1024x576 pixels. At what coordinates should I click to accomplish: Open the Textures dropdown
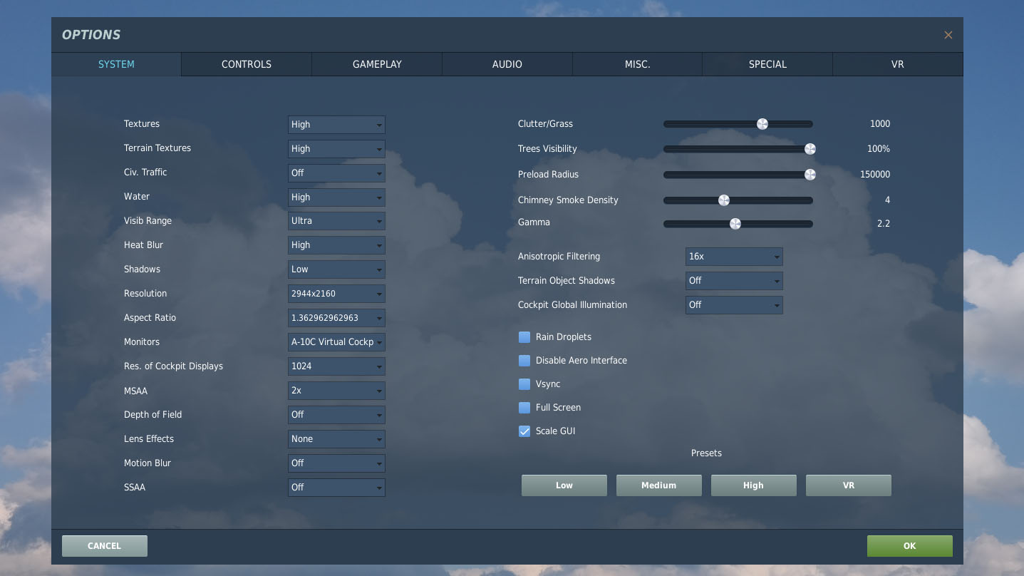click(336, 125)
